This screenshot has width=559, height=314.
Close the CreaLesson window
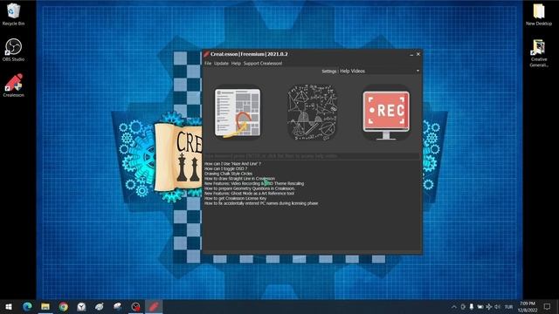pos(418,54)
